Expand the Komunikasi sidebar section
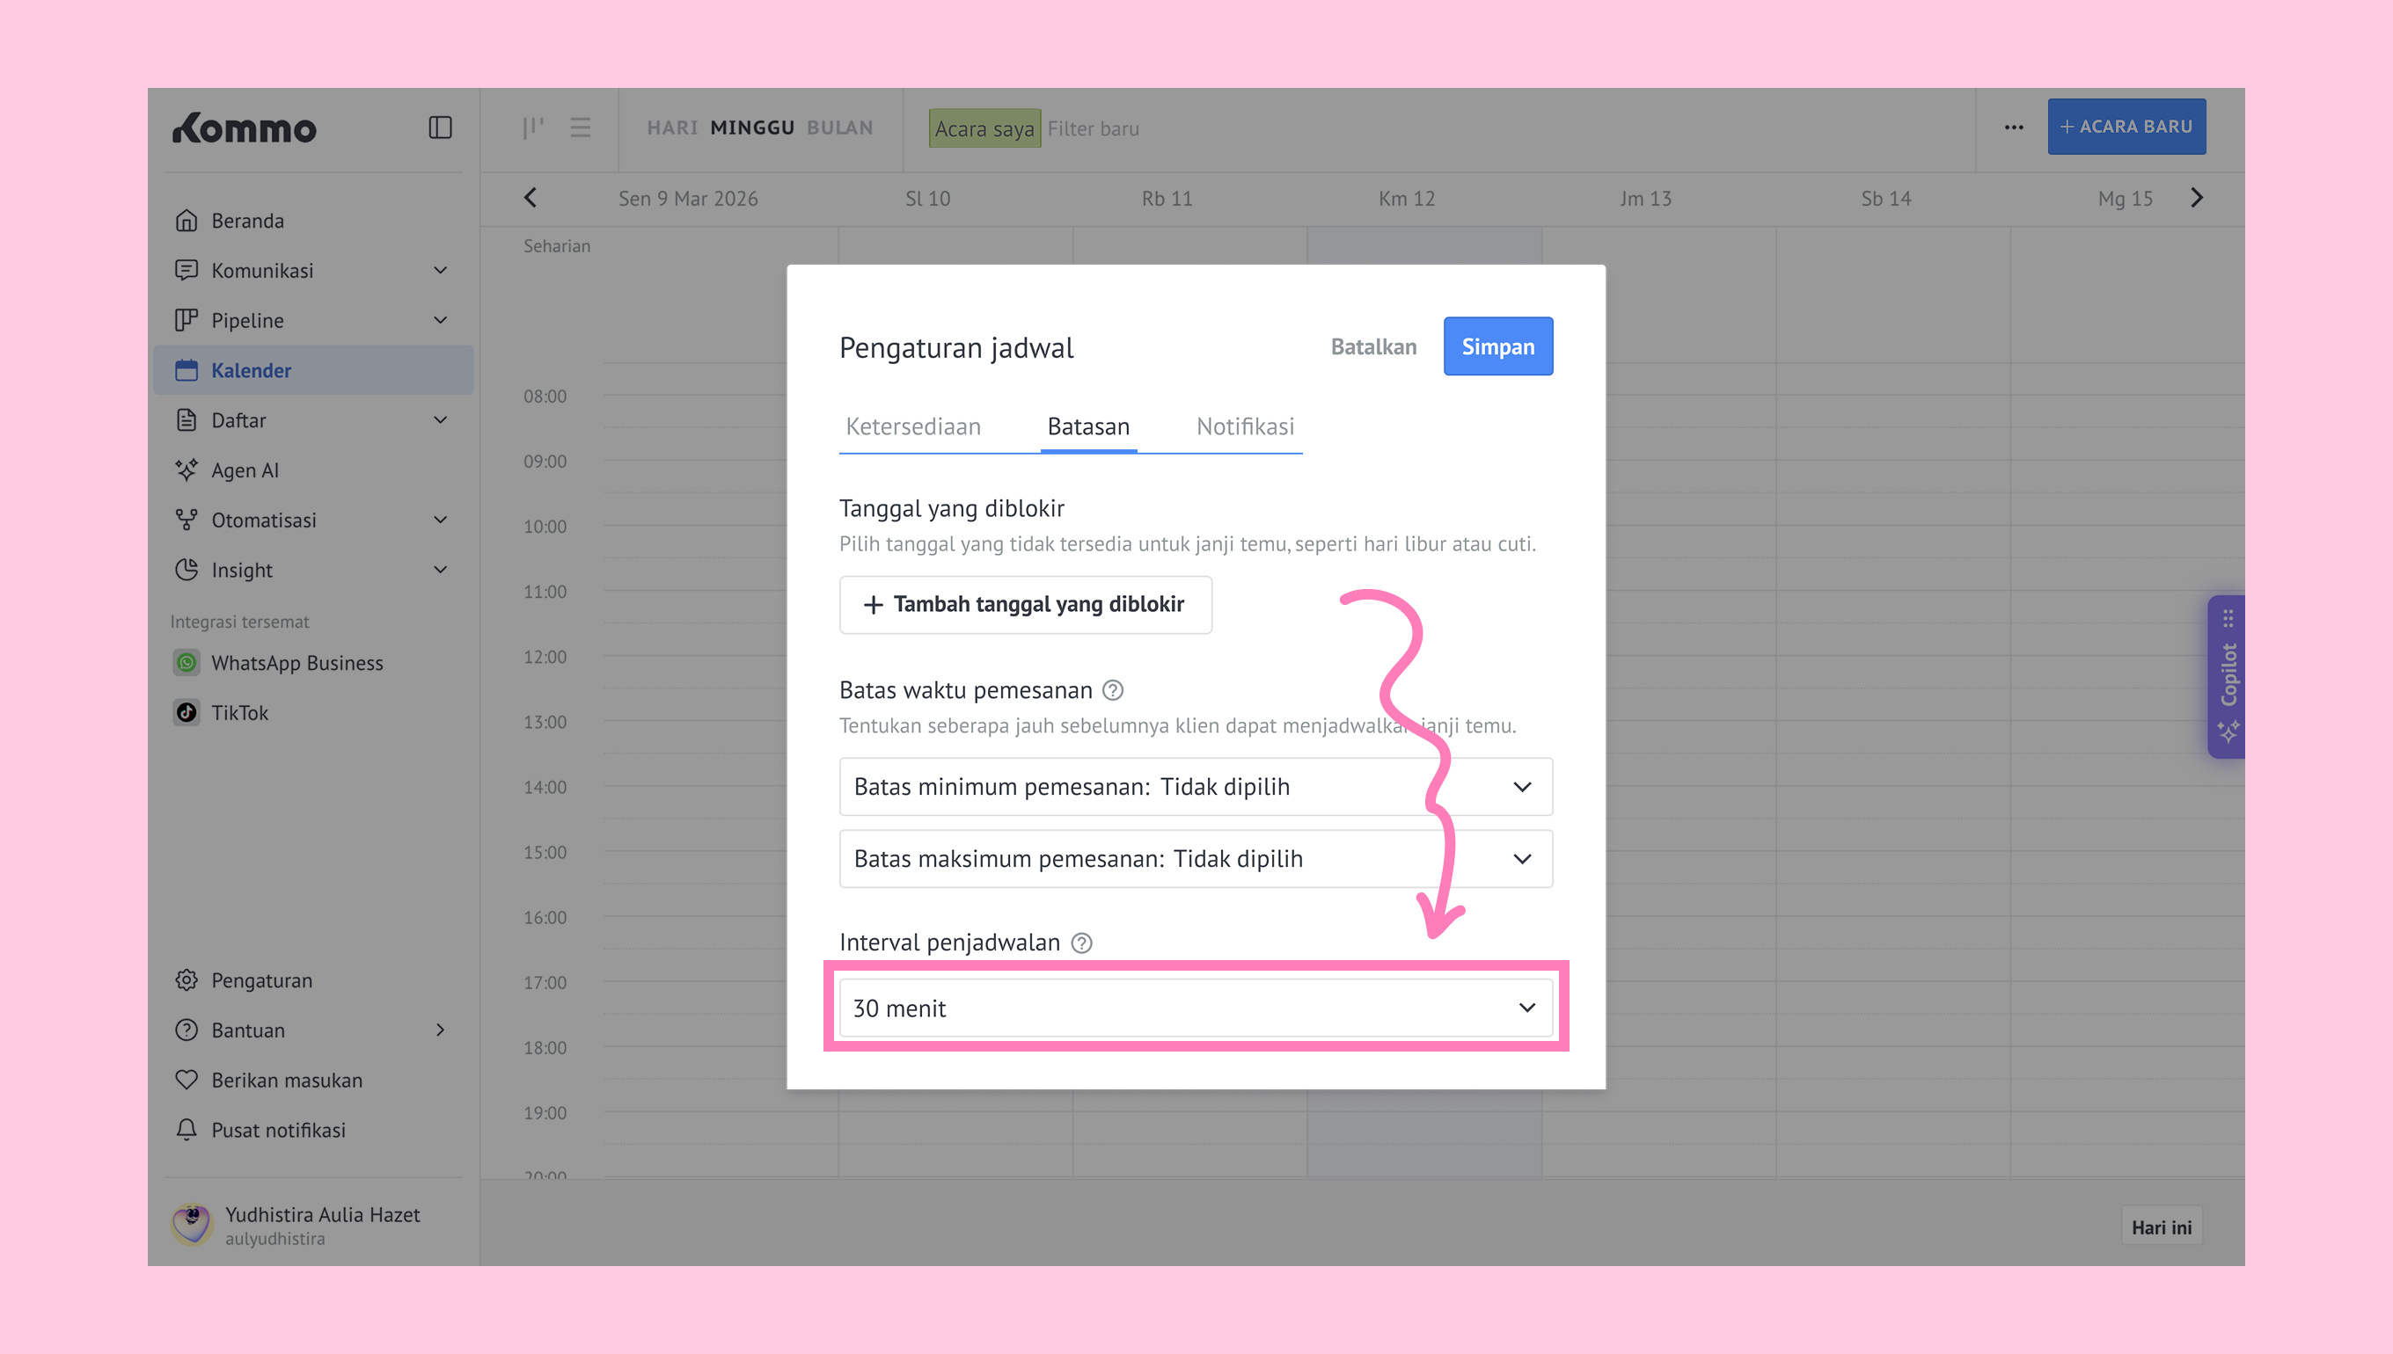 (440, 271)
